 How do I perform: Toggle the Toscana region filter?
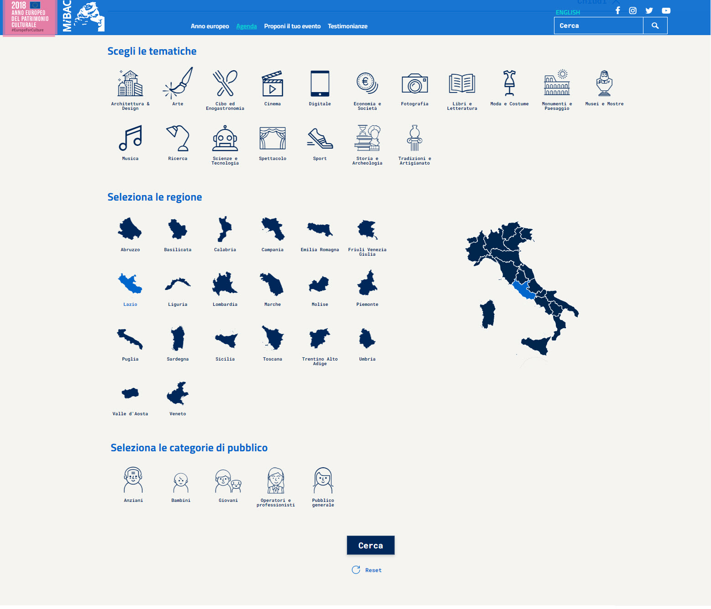pos(272,339)
